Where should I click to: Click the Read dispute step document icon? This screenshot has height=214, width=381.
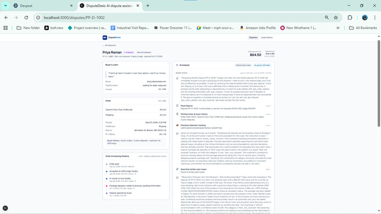177,106
